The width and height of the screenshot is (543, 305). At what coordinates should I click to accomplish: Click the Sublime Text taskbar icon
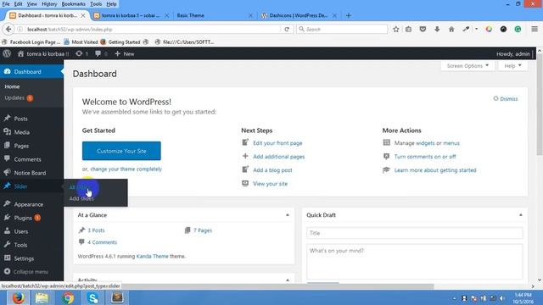tap(117, 297)
